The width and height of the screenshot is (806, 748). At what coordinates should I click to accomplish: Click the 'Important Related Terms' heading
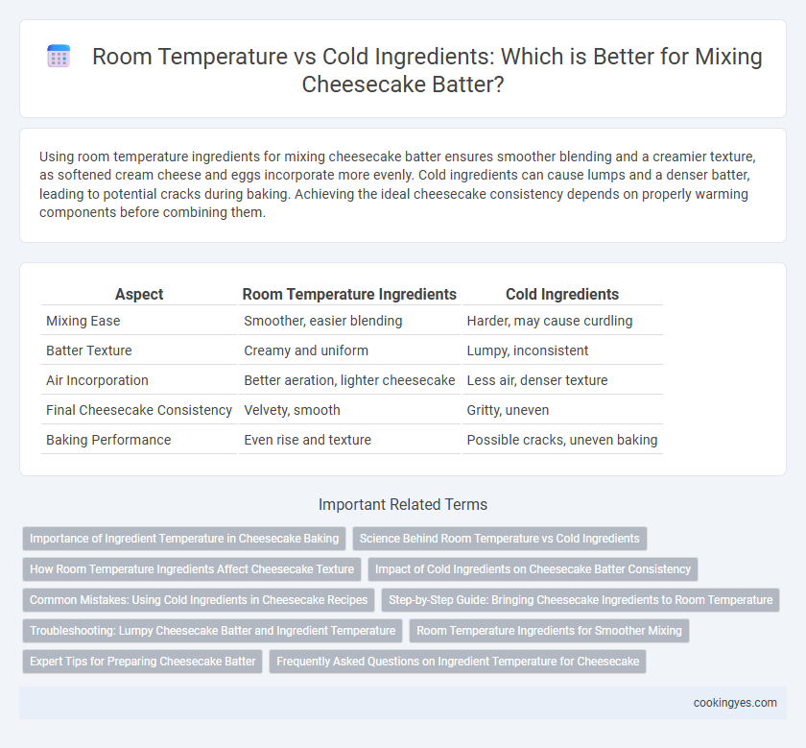(x=403, y=505)
